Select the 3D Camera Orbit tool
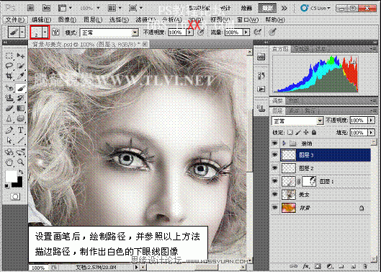This screenshot has width=381, height=272. pos(21,152)
